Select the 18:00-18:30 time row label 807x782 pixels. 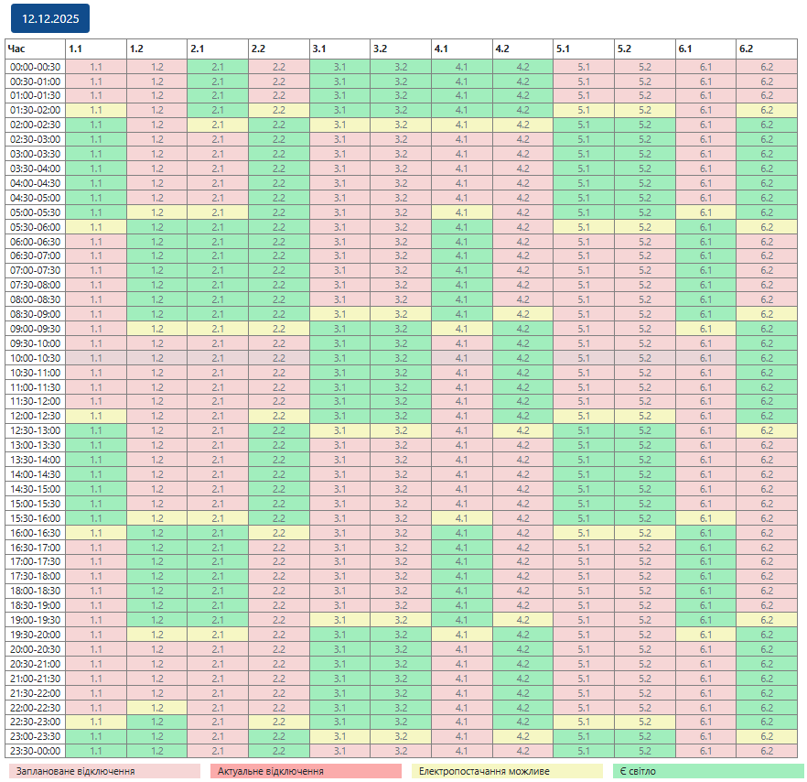[35, 591]
